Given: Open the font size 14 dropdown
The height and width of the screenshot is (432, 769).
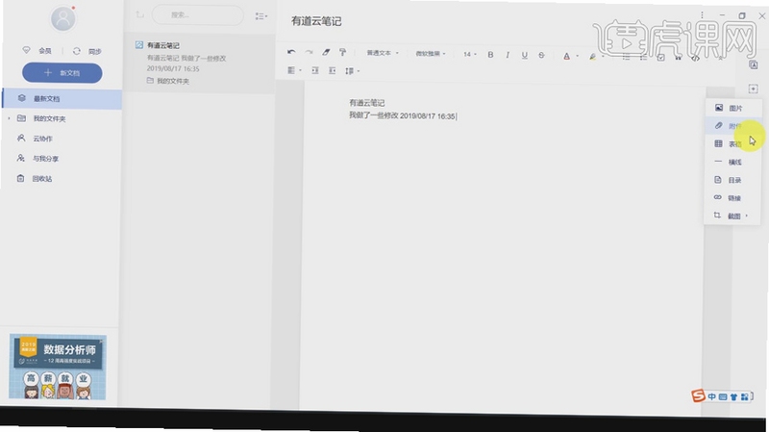Looking at the screenshot, I should pos(470,54).
